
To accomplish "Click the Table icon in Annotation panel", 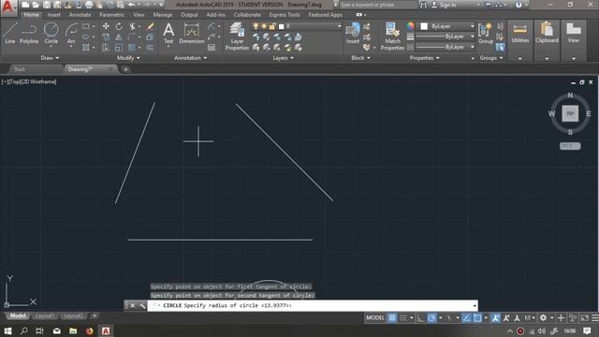I will 212,48.
